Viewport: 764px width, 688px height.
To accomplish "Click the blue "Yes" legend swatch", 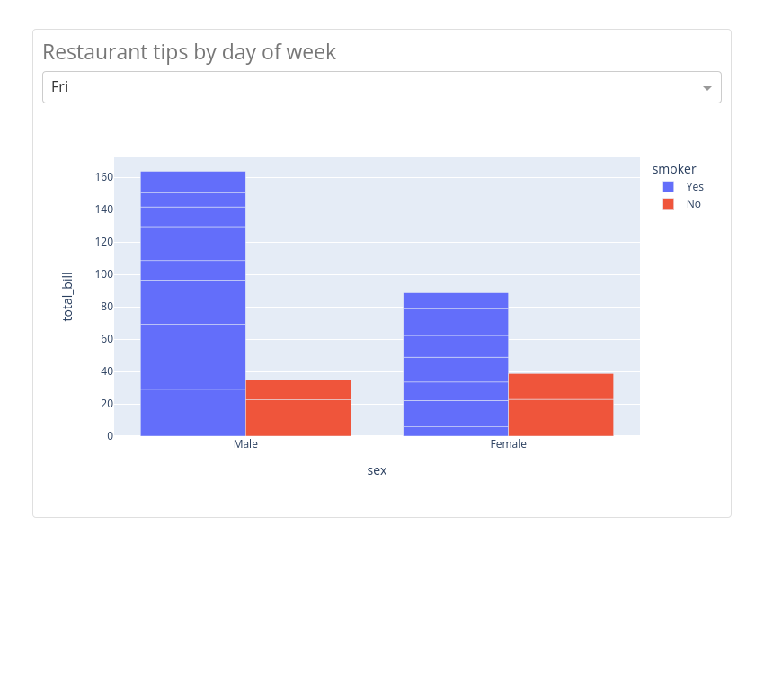I will tap(669, 187).
